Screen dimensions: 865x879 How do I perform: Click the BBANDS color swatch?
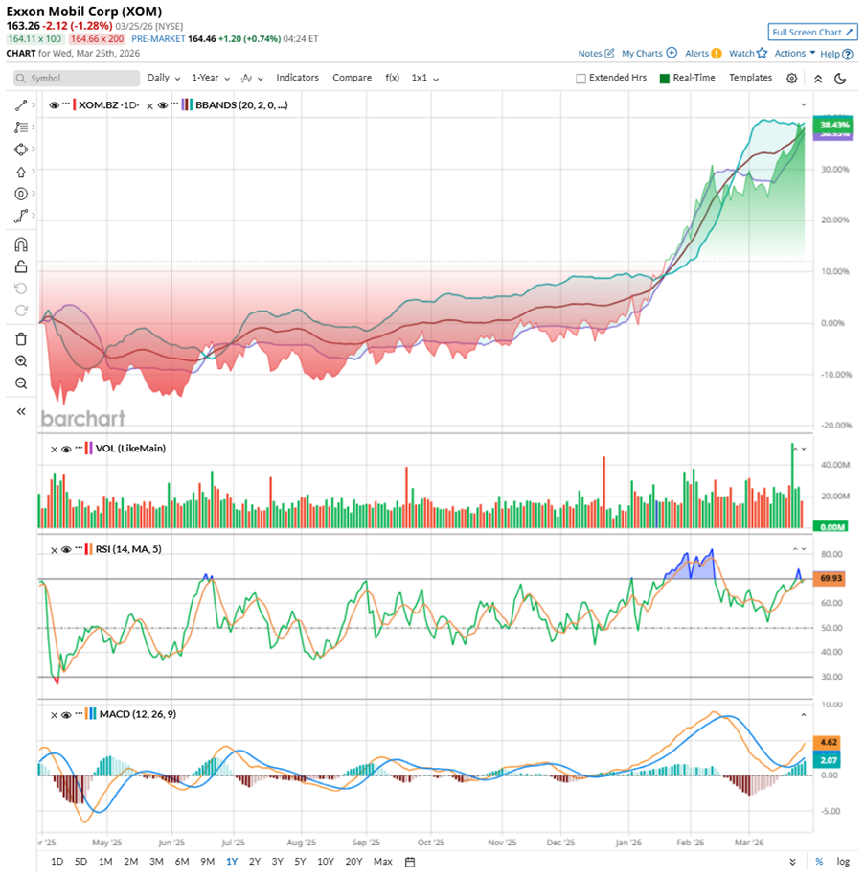187,104
